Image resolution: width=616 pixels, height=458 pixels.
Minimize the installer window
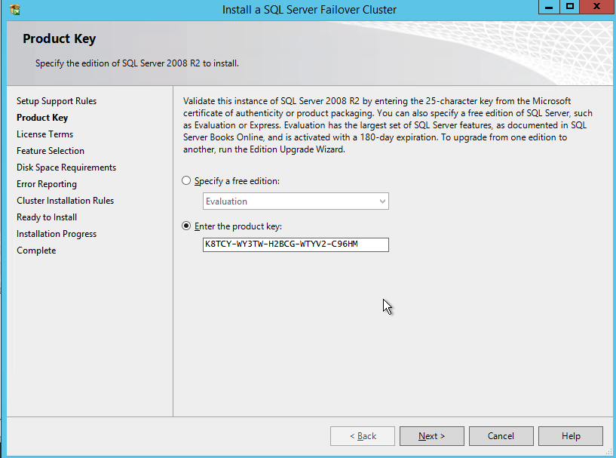tap(550, 7)
